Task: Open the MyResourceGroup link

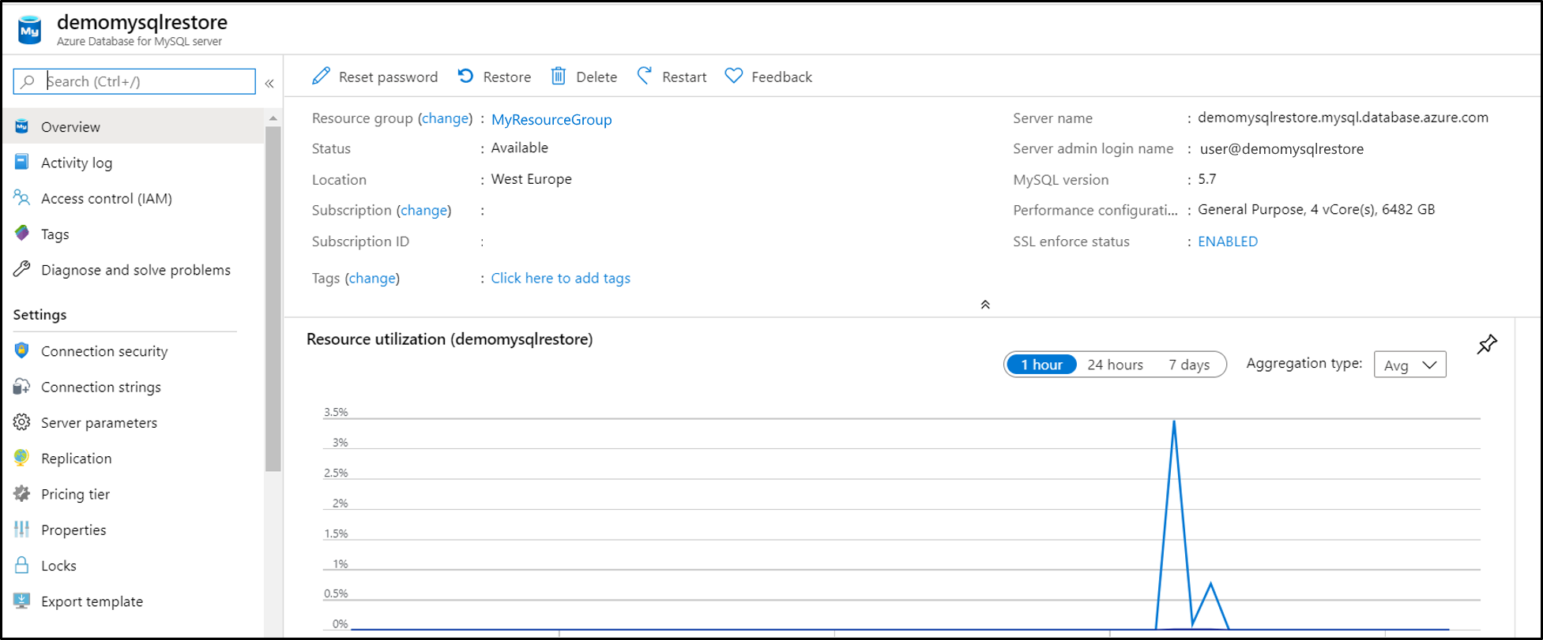Action: tap(551, 119)
